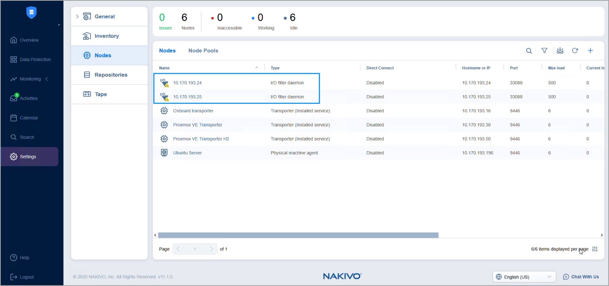Open Proxmox VE Transporter node

click(198, 125)
